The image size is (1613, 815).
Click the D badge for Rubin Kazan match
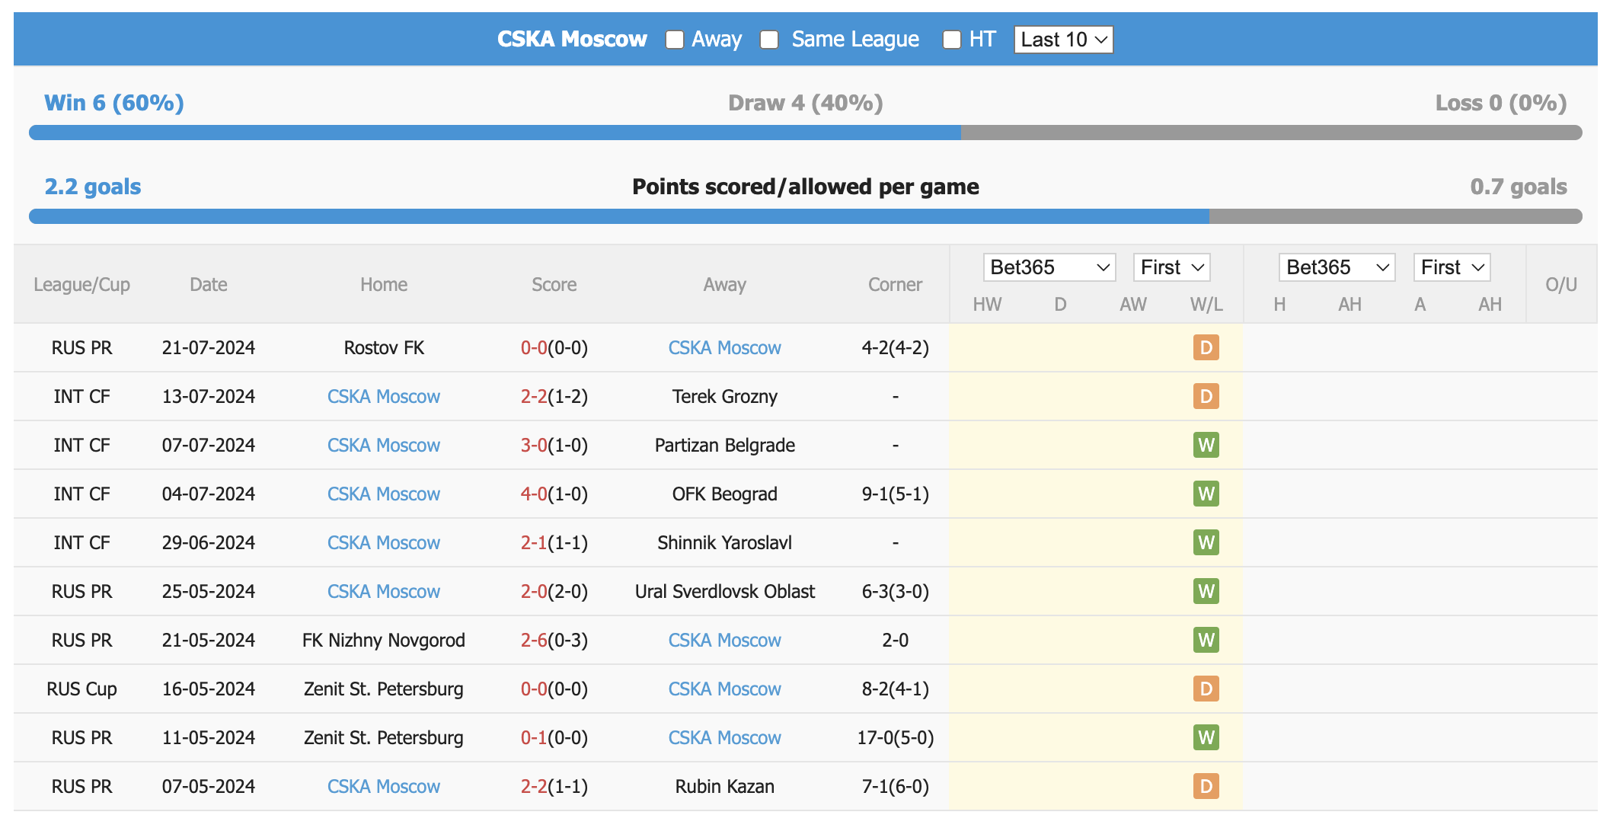tap(1206, 786)
